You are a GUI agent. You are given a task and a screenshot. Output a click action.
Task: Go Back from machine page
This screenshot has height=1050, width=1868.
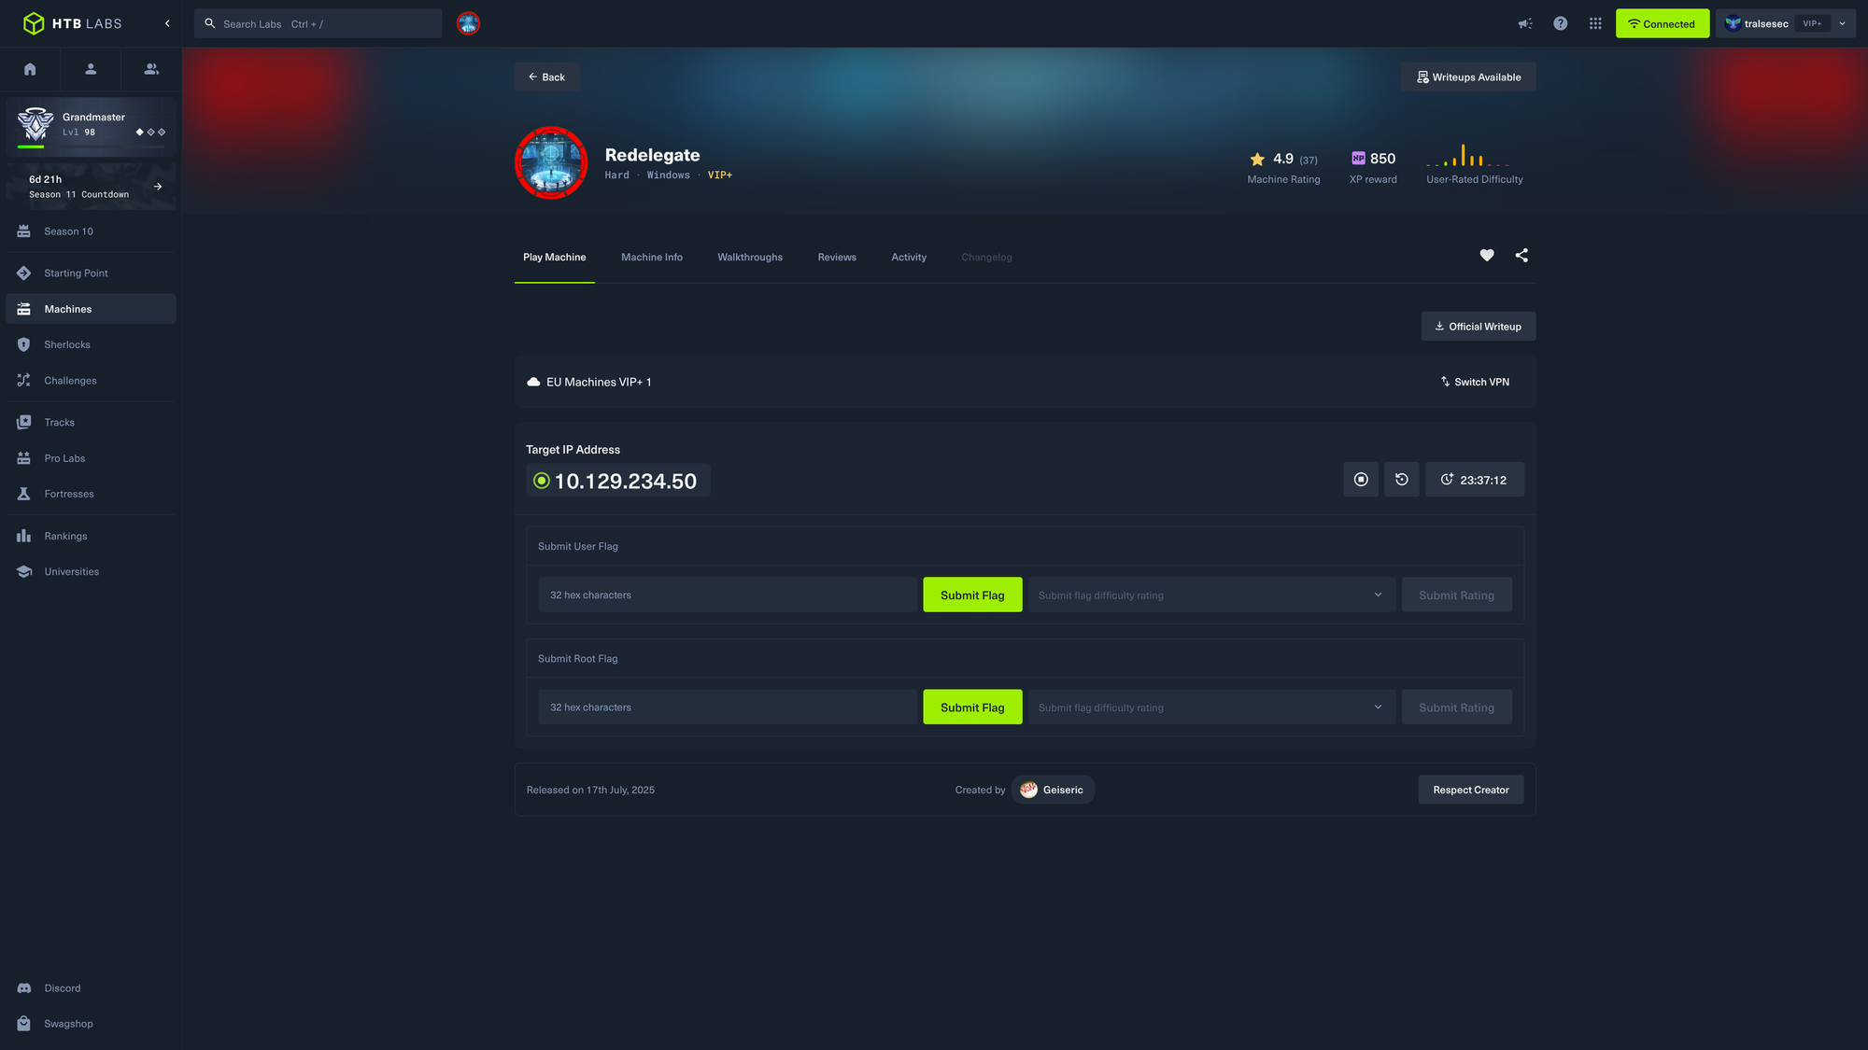546,77
